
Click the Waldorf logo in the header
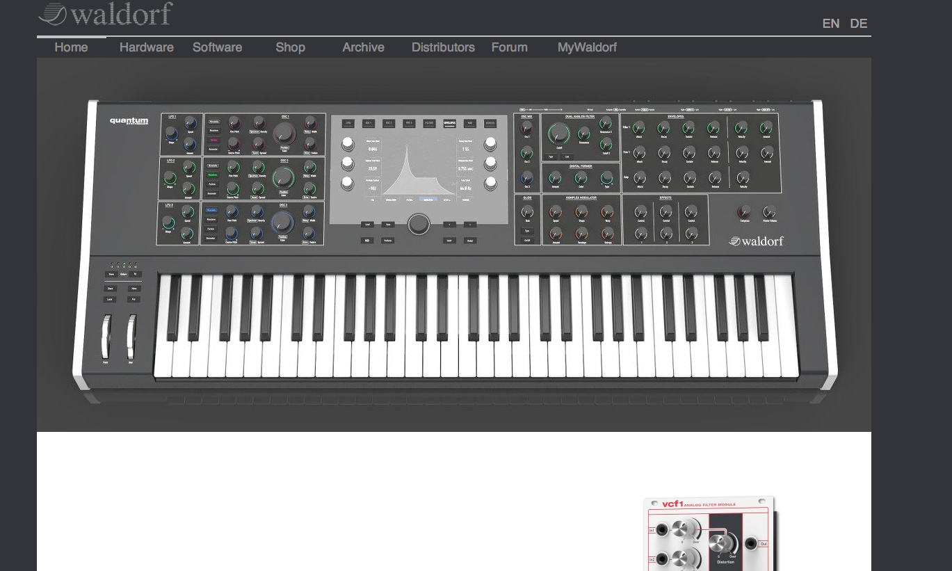[105, 14]
